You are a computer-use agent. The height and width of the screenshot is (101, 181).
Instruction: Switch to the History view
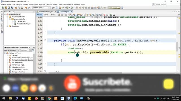tap(53, 15)
